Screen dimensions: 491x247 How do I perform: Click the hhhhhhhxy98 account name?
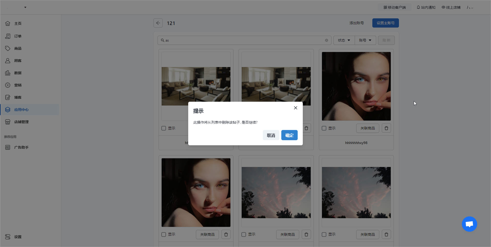coord(356,143)
